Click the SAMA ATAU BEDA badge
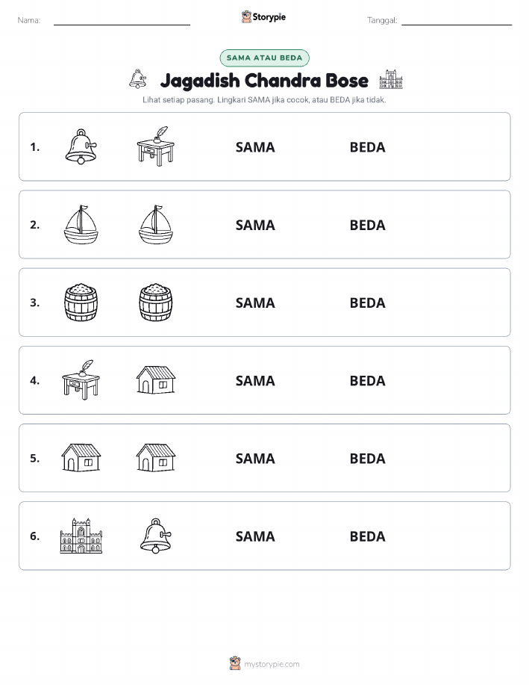529x685 pixels. point(264,58)
